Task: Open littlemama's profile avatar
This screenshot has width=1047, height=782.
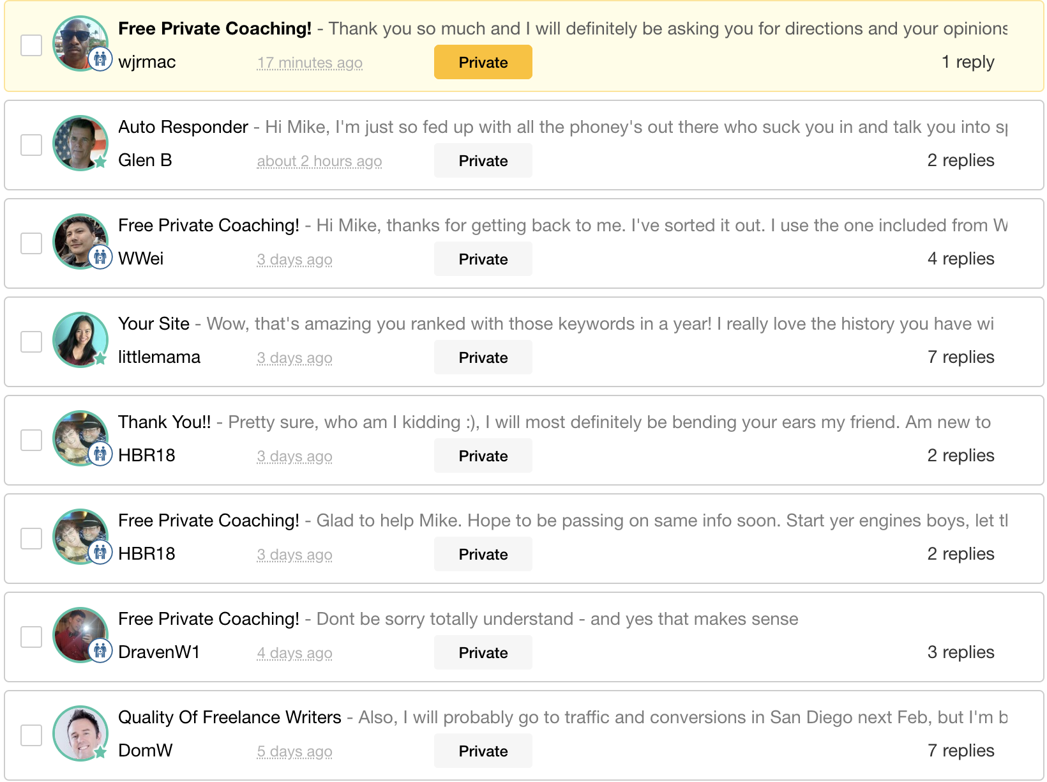Action: coord(79,339)
